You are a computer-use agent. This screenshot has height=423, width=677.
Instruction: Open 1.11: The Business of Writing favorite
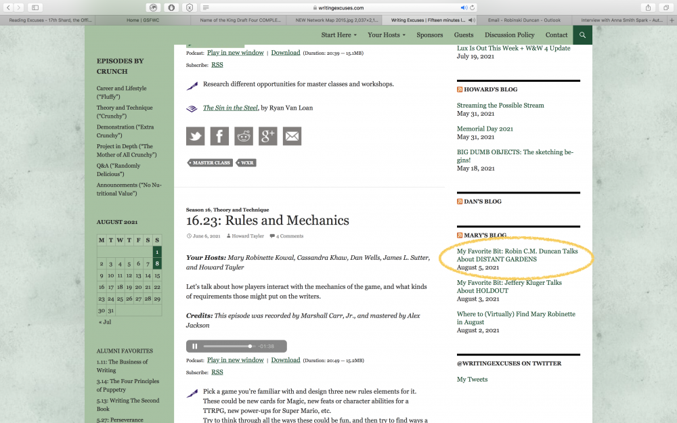click(122, 366)
